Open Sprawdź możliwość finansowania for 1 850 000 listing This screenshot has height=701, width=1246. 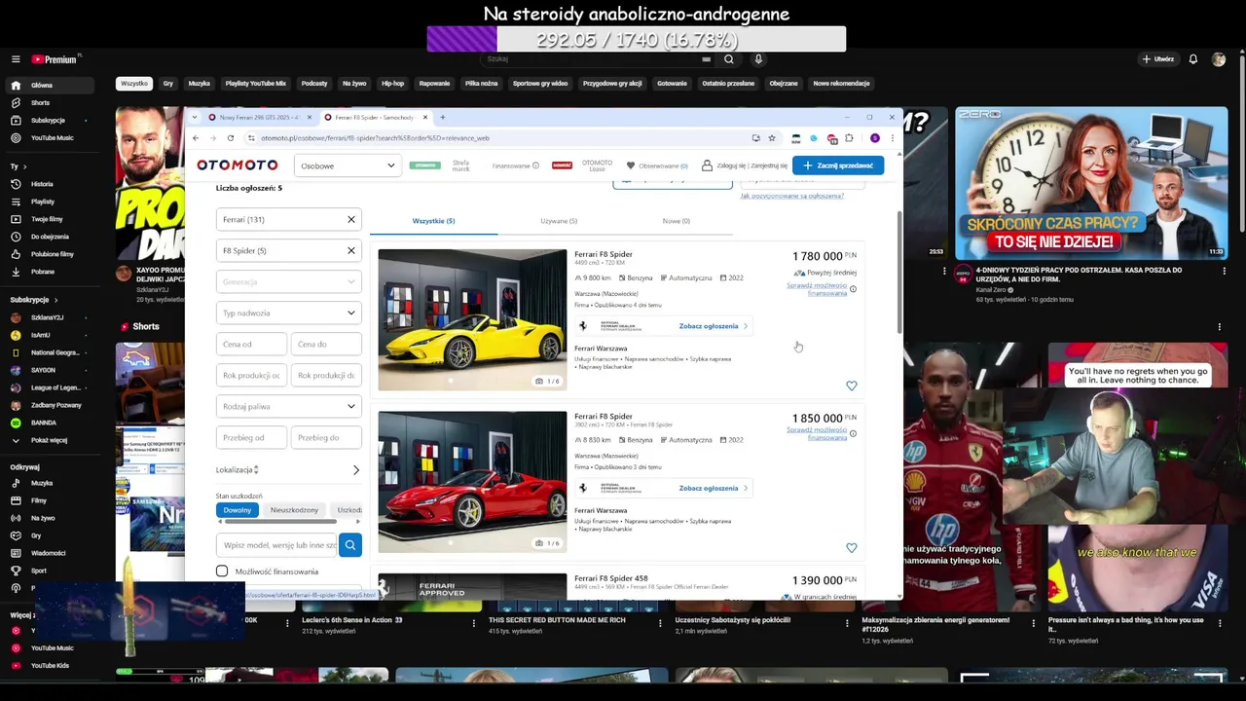pyautogui.click(x=816, y=433)
